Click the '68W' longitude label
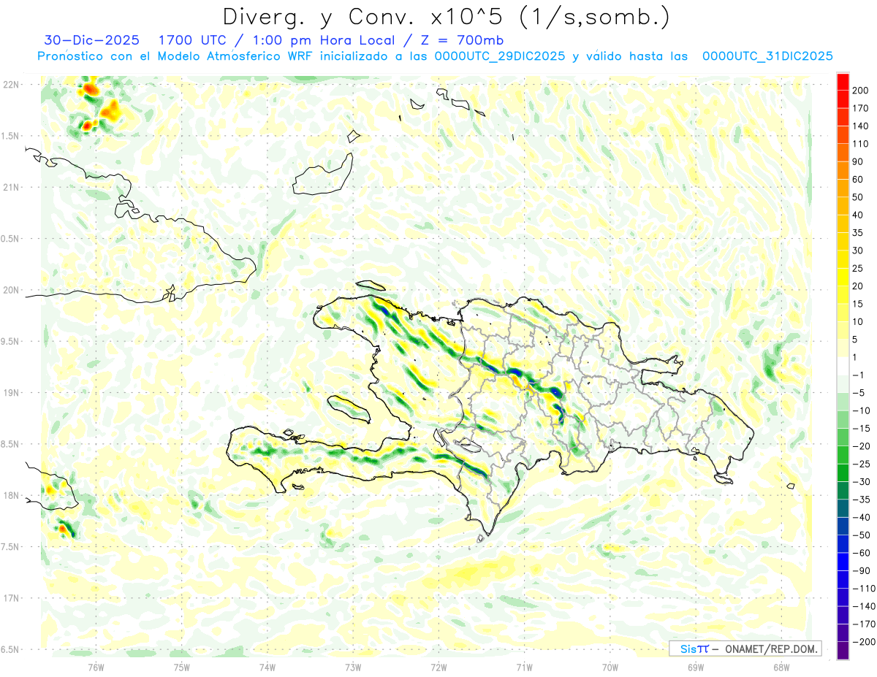 point(781,667)
